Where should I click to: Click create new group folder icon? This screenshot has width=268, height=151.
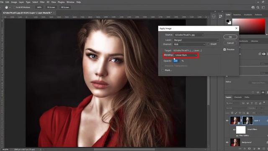[259, 149]
